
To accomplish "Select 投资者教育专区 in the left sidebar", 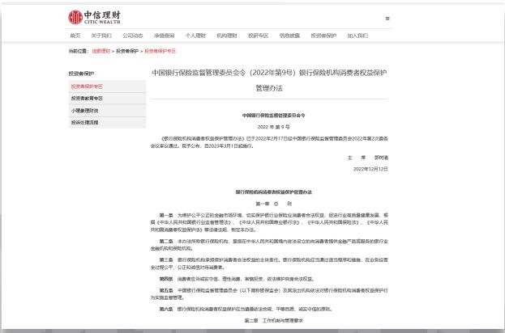I will click(87, 98).
